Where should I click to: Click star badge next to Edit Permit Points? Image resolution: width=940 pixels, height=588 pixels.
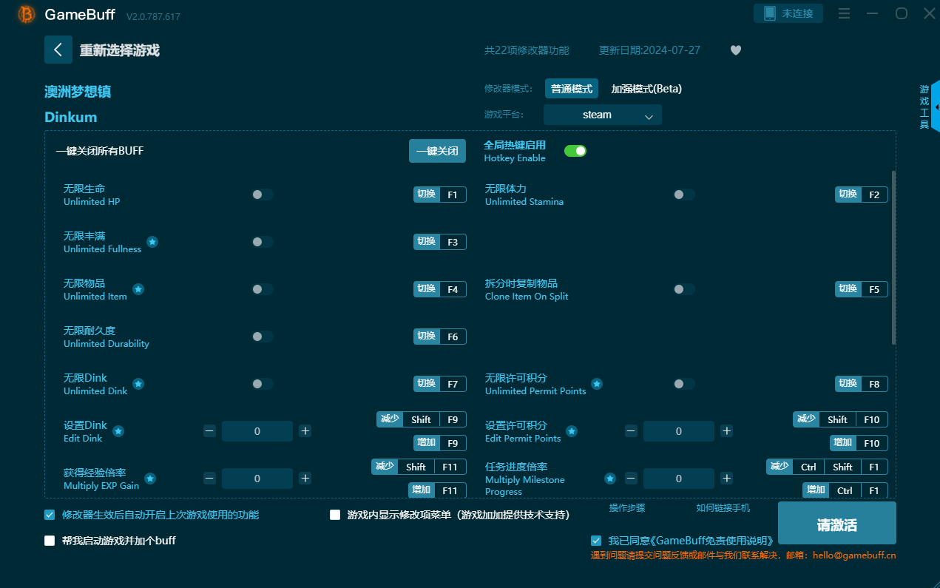coord(572,431)
